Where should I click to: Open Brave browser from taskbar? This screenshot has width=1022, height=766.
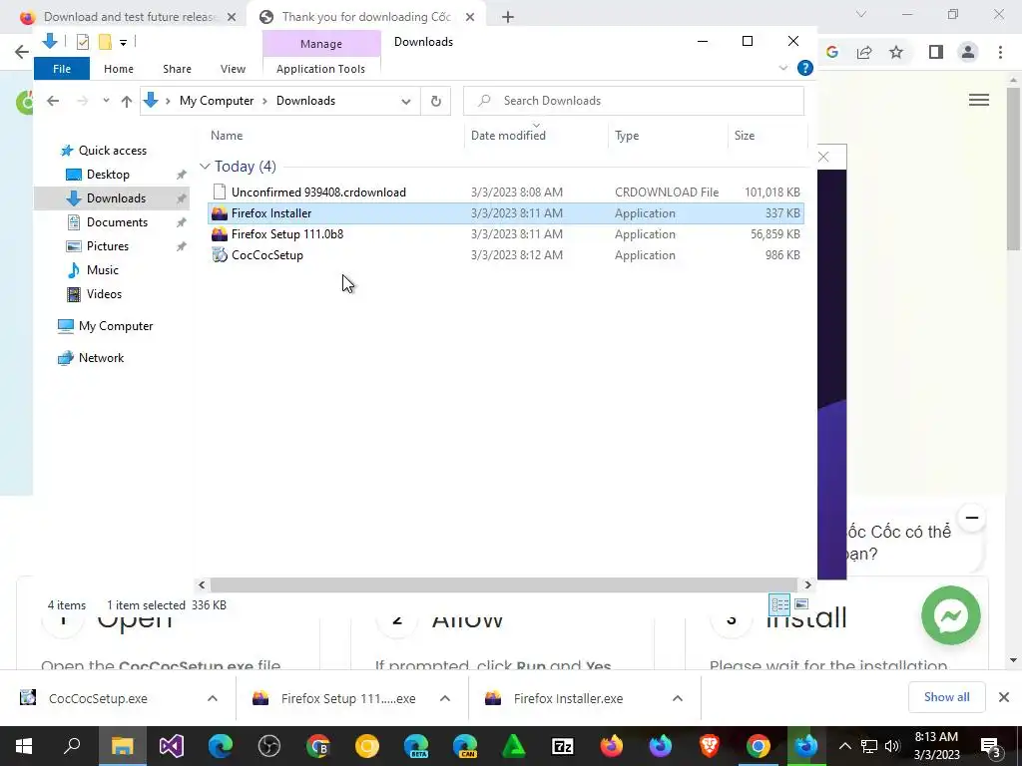coord(710,746)
